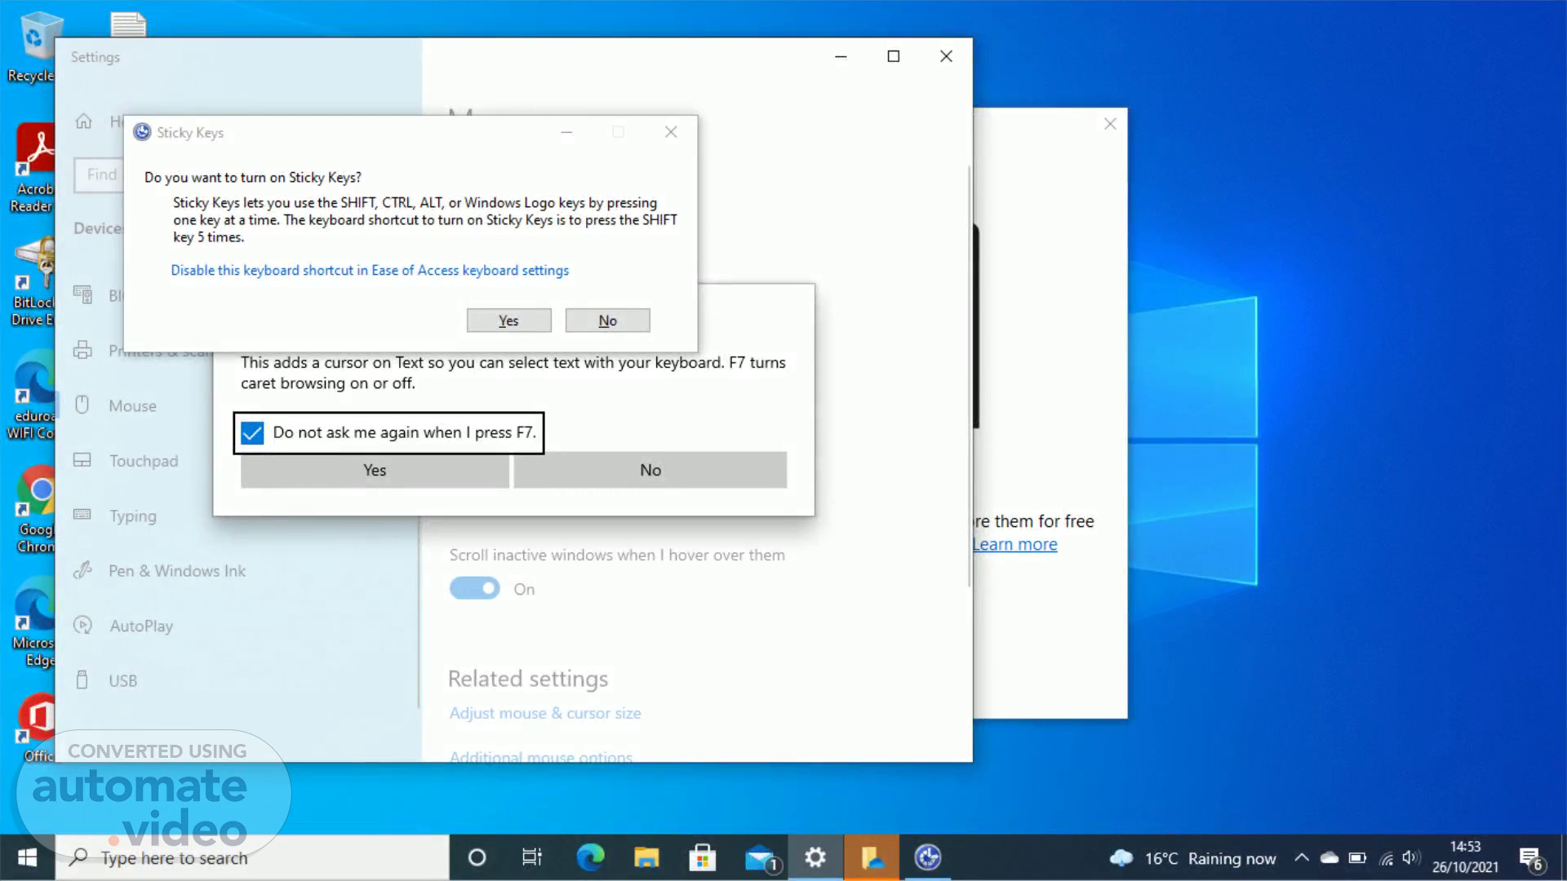Click the USB sidebar icon

(82, 680)
